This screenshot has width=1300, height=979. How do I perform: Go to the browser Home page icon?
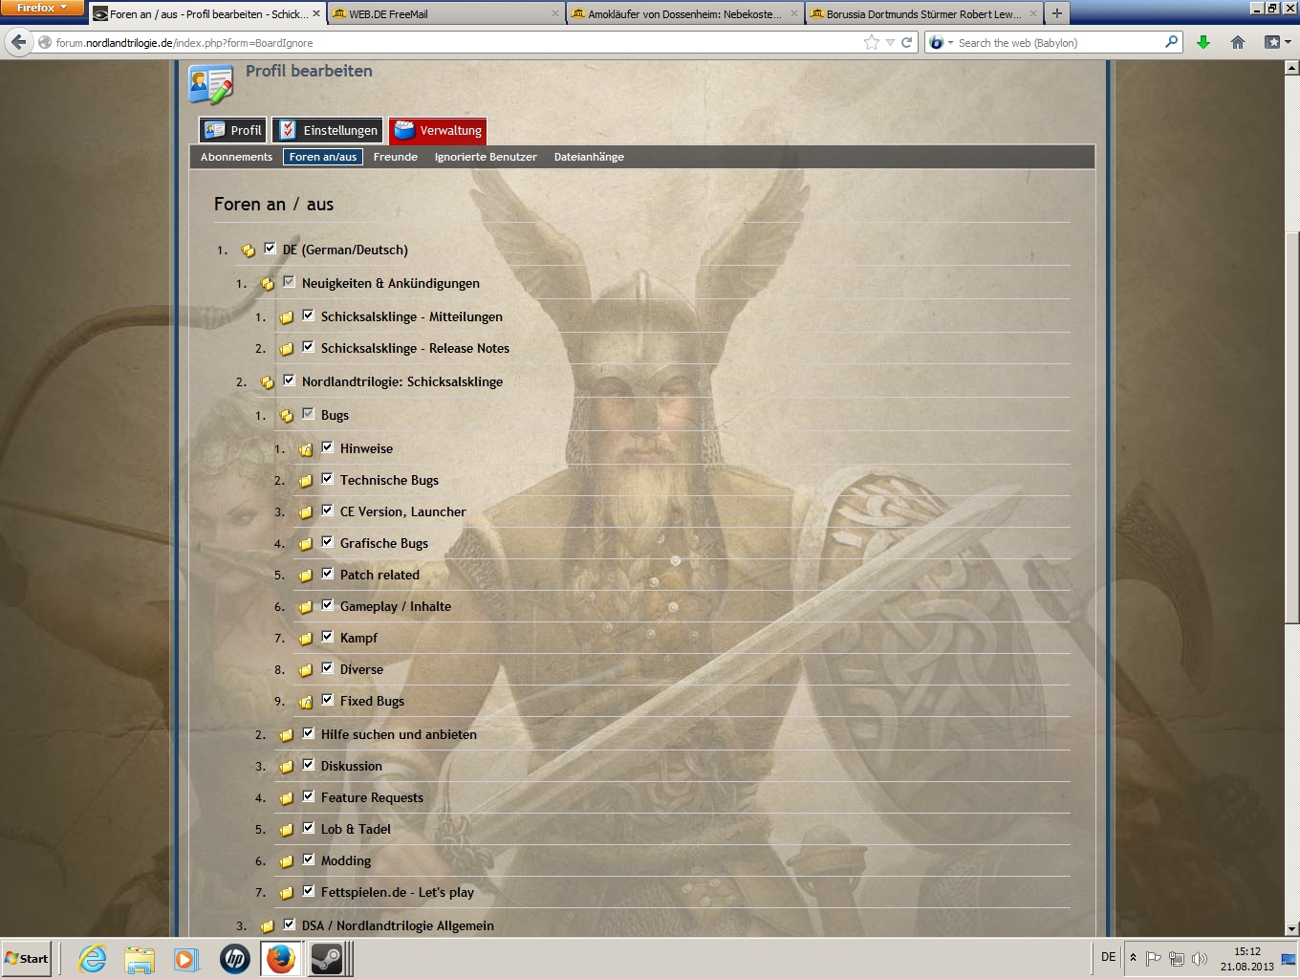tap(1238, 42)
